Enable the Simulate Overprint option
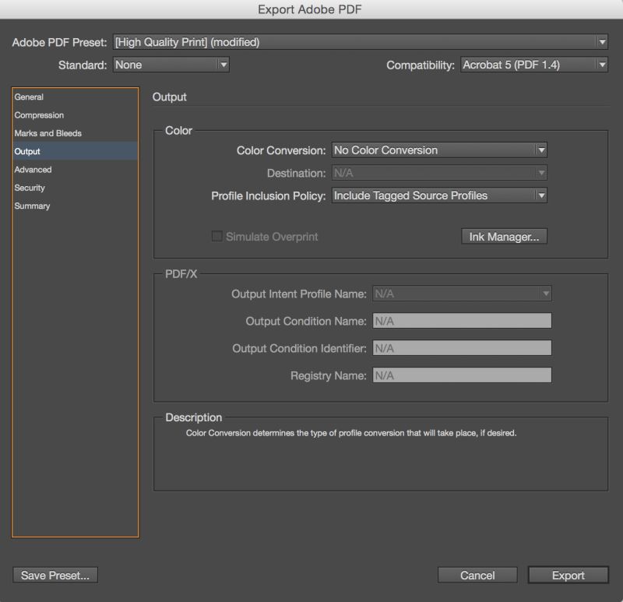This screenshot has height=602, width=623. (x=216, y=237)
